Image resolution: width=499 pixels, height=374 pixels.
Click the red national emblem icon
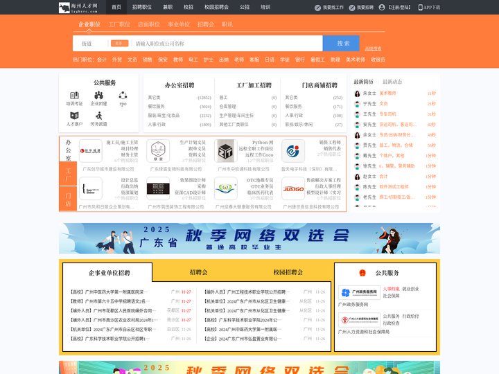[x=362, y=273]
